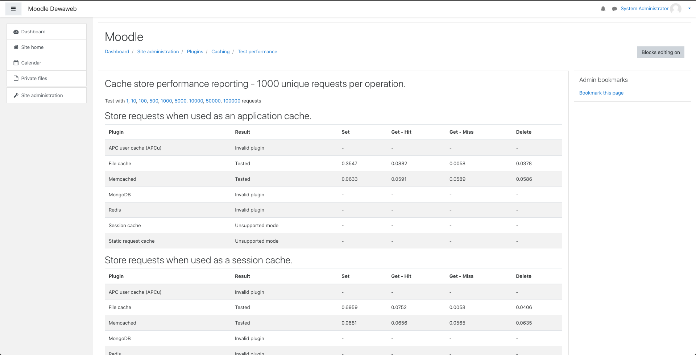Go to Site home in the sidebar
Viewport: 696px width, 355px height.
click(x=47, y=47)
